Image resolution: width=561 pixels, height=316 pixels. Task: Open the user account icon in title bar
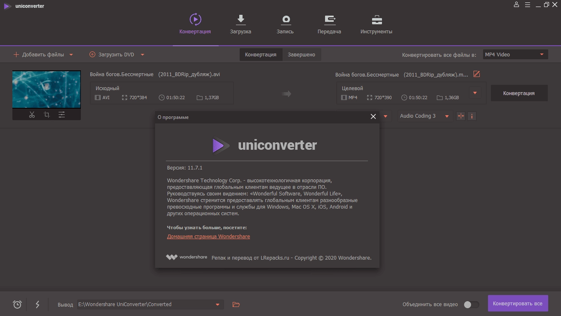[516, 5]
